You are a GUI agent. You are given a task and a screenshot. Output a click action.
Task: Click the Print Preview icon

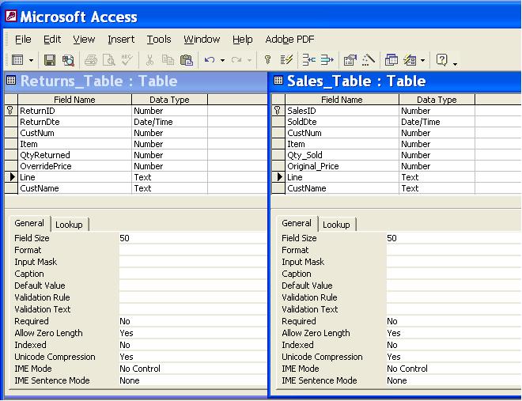coord(109,60)
